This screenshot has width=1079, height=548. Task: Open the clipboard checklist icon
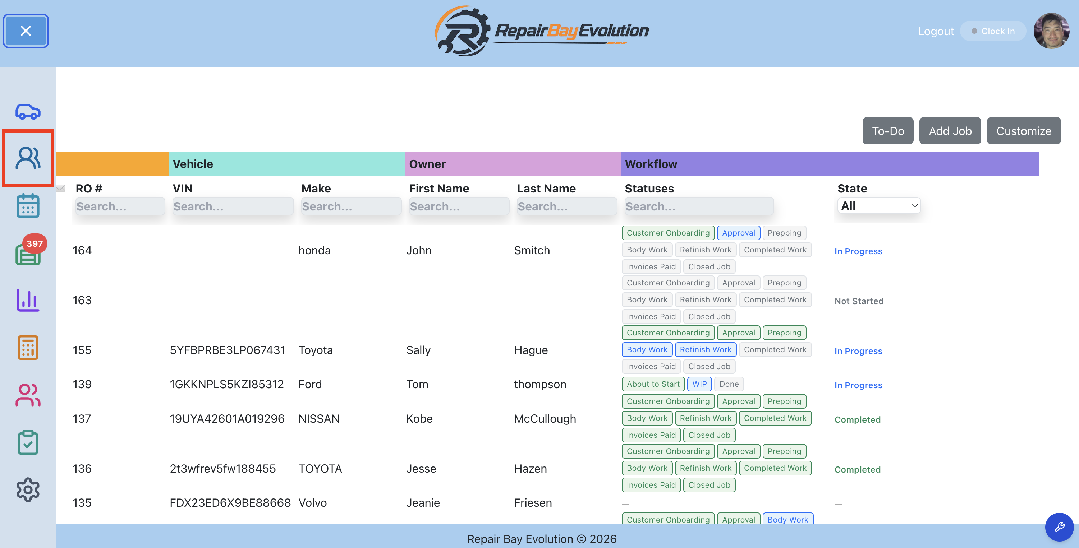28,442
